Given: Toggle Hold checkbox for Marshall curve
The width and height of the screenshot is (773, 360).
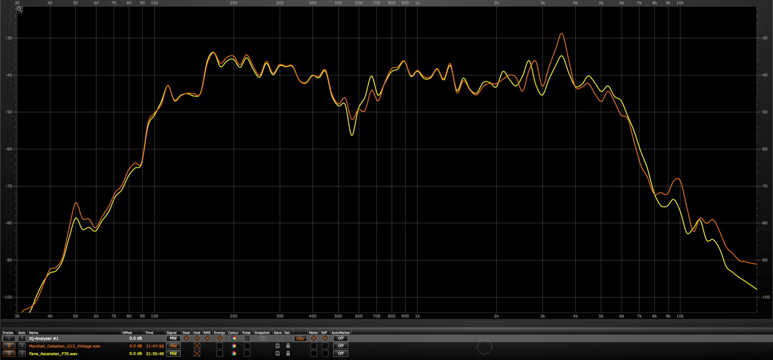Looking at the screenshot, I should tap(197, 346).
